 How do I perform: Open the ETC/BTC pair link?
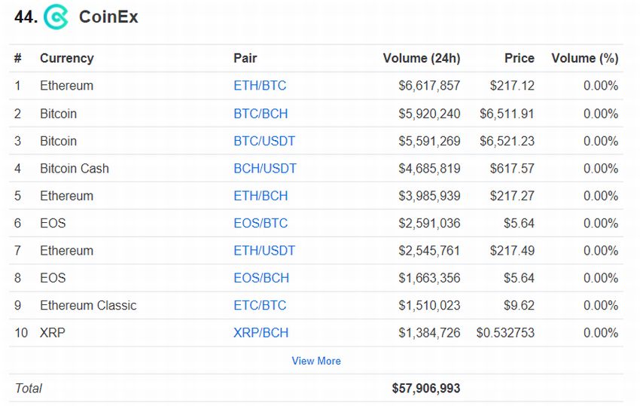tap(260, 305)
